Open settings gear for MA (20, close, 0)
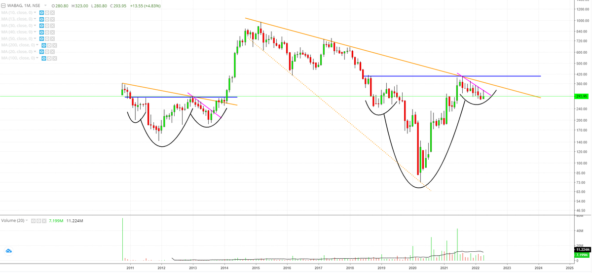 tap(47, 52)
